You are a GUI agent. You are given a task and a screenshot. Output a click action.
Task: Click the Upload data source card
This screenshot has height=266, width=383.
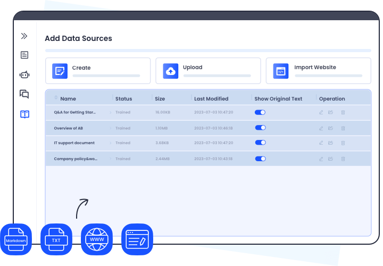pos(208,71)
